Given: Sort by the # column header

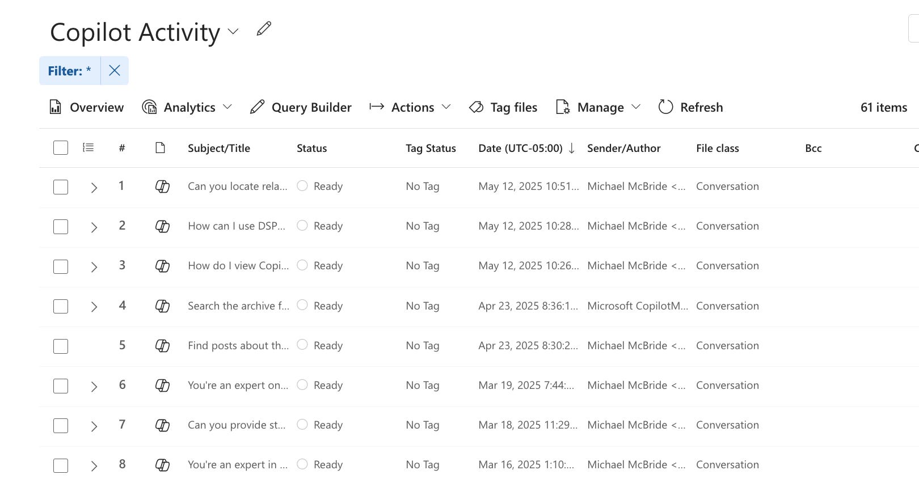Looking at the screenshot, I should tap(122, 148).
